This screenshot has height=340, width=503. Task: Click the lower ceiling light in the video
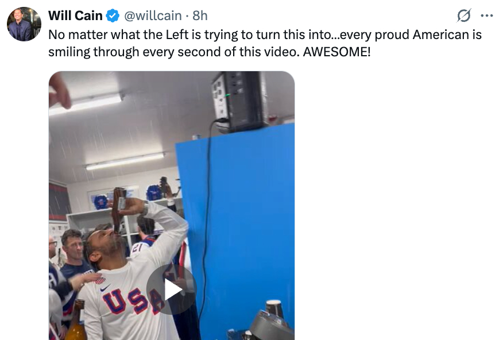pos(125,161)
